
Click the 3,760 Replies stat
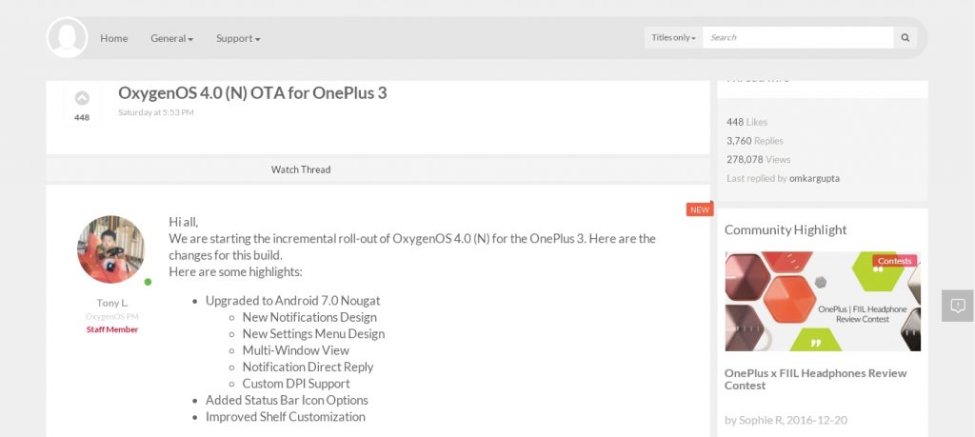(x=755, y=141)
